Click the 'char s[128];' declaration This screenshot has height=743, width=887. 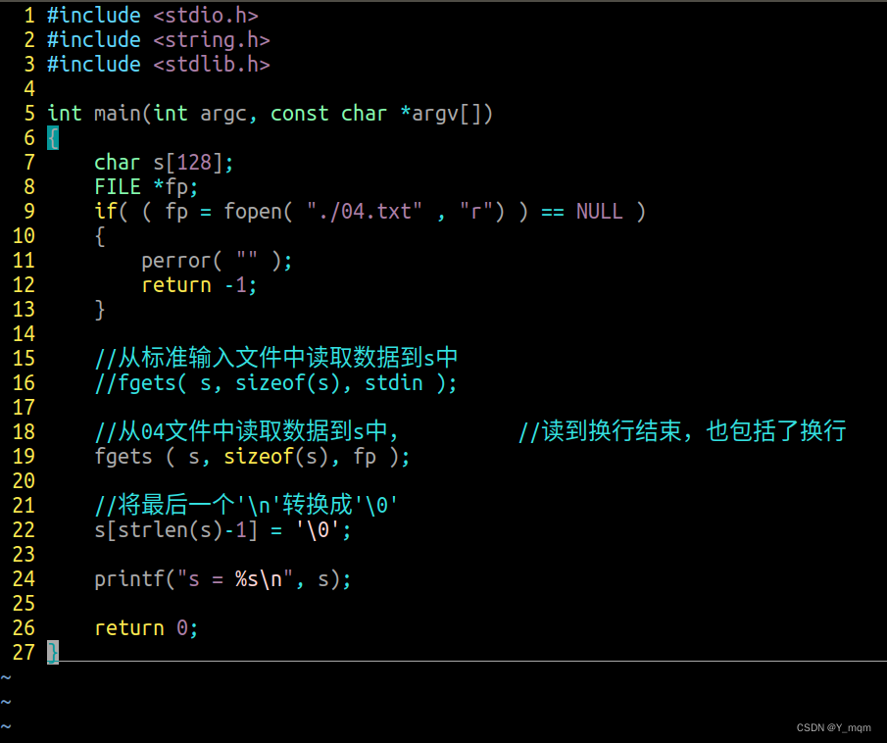pos(164,163)
